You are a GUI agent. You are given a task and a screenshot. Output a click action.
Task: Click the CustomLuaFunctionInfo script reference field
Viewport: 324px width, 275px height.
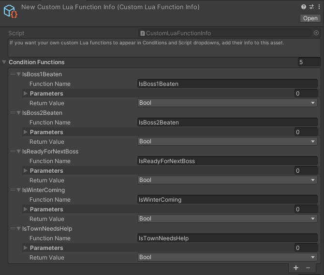[229, 33]
